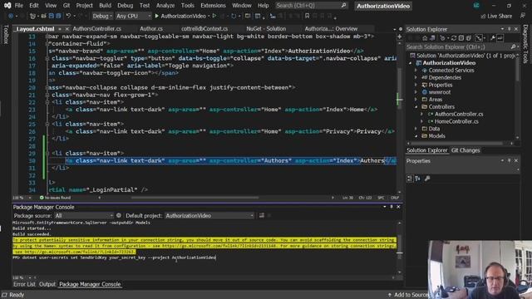Open the Build menu

(105, 6)
